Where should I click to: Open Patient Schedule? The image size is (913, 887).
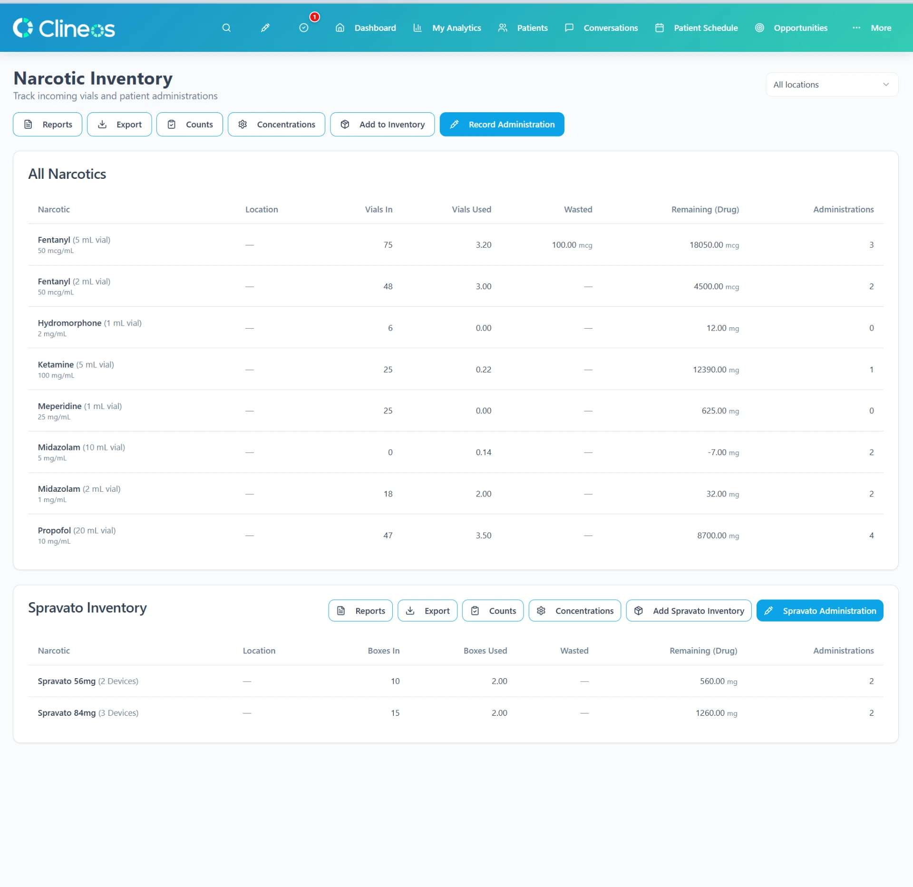tap(697, 28)
